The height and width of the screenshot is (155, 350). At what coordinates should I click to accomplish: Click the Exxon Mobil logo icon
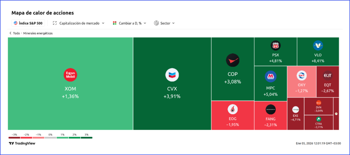click(70, 75)
